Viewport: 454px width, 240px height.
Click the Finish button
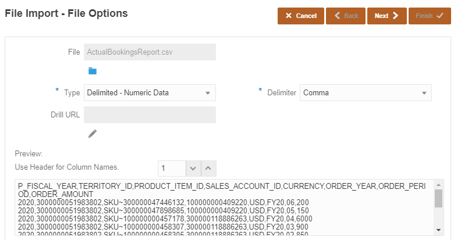429,16
